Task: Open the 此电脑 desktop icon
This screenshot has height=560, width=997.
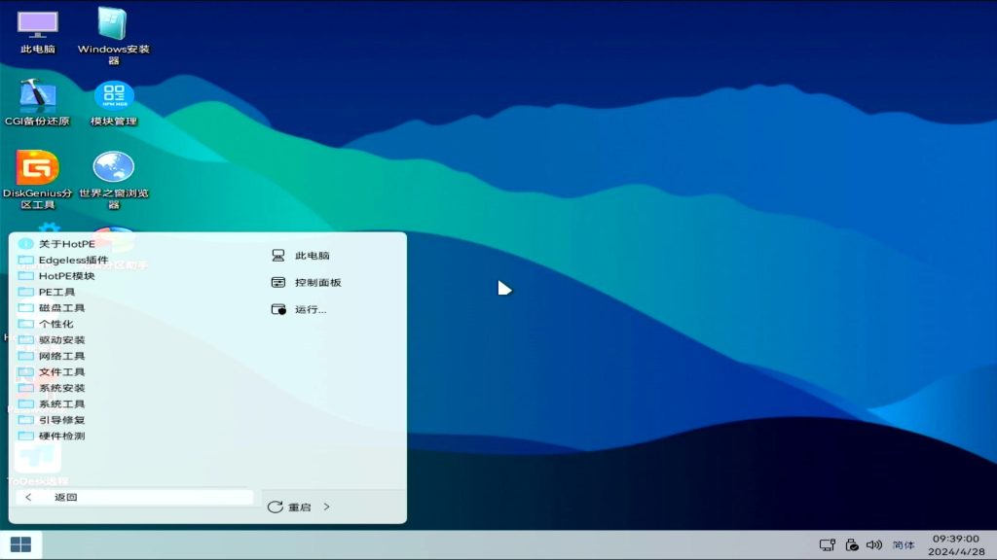Action: (38, 32)
